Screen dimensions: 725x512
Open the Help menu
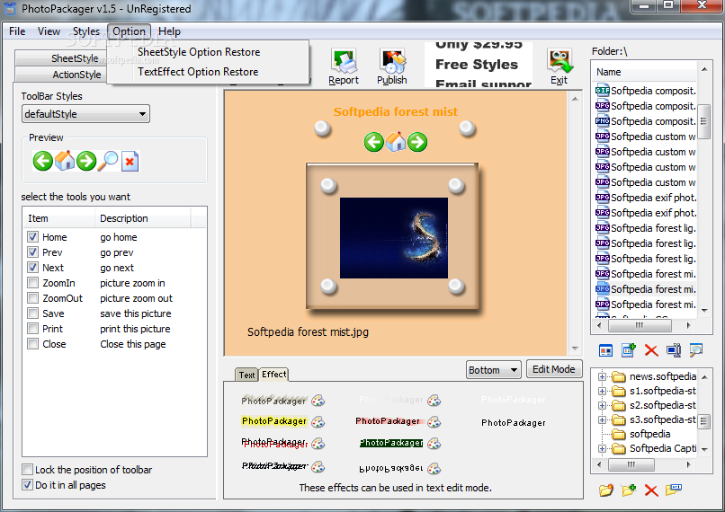pos(169,31)
